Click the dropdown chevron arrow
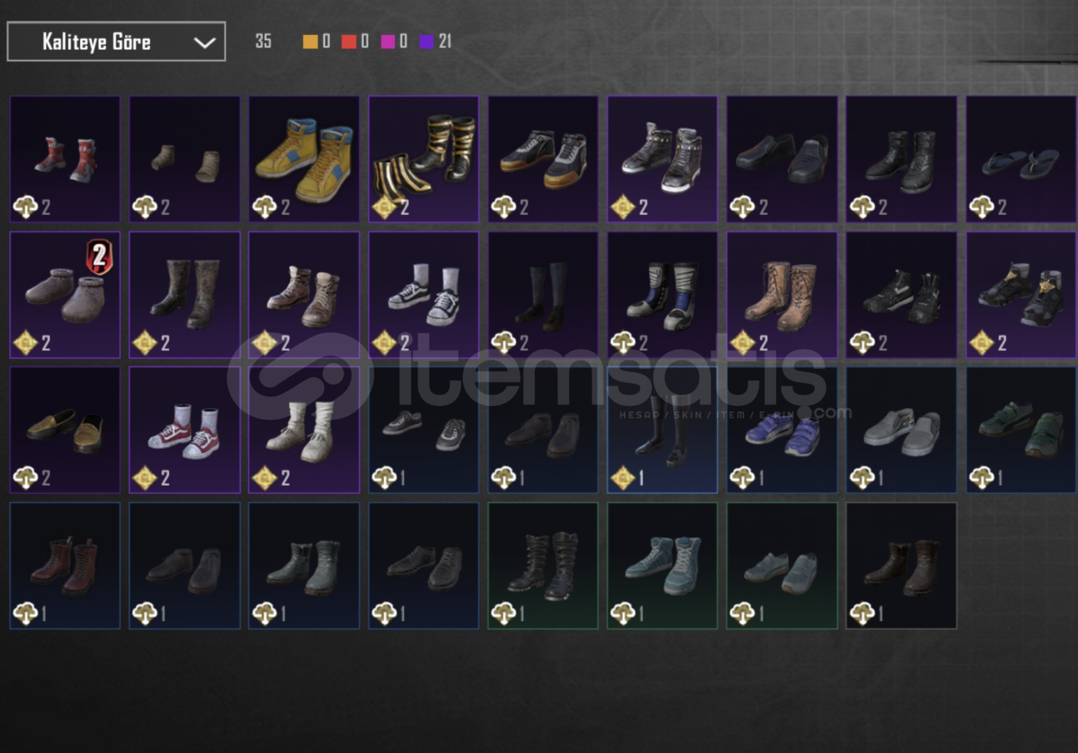 coord(204,43)
